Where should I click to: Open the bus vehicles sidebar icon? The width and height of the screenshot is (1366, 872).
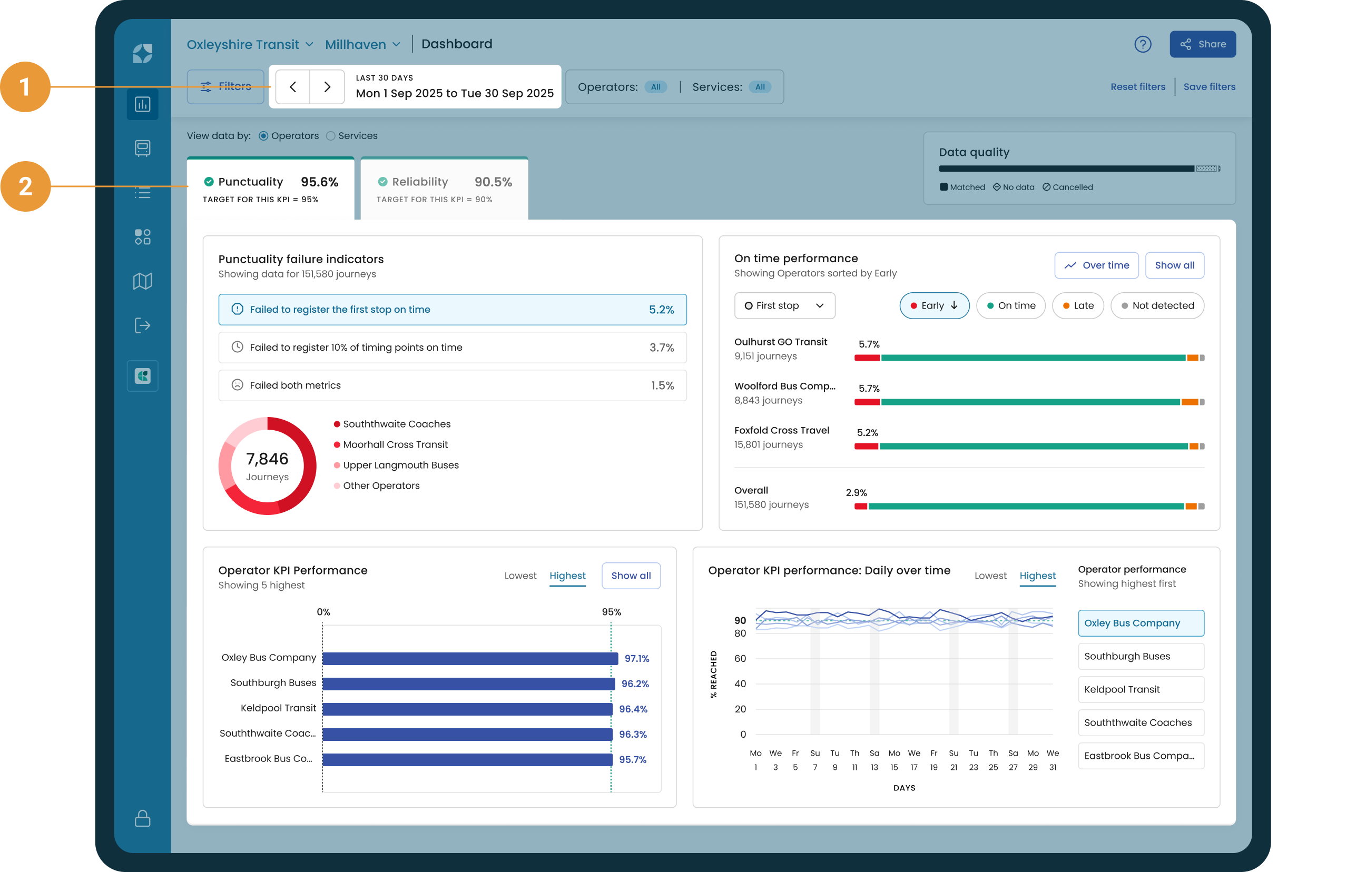pyautogui.click(x=142, y=148)
